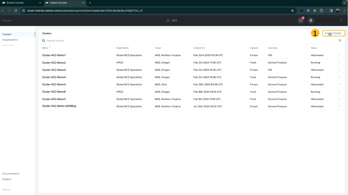Click the Use-Case column header

[x=272, y=48]
